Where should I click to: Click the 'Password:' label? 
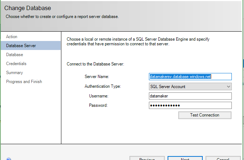(98, 105)
